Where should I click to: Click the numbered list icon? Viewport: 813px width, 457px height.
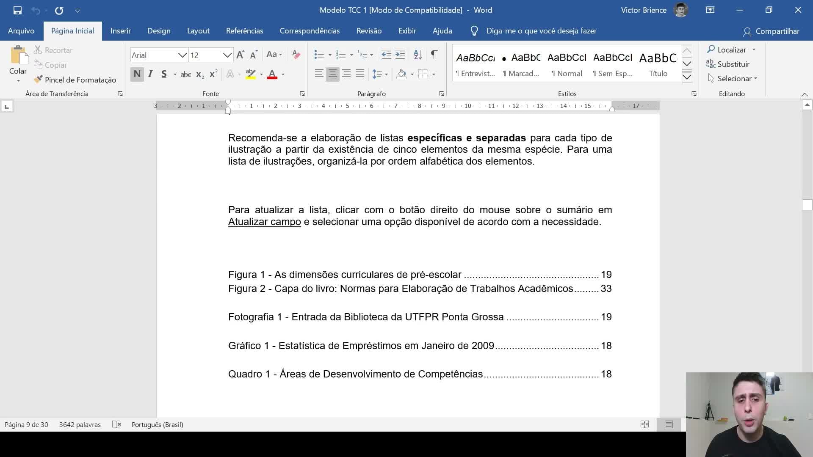(x=341, y=55)
